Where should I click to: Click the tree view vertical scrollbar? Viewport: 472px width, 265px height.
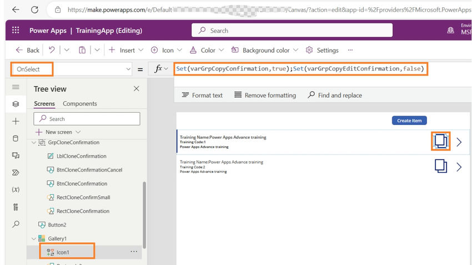pyautogui.click(x=144, y=215)
